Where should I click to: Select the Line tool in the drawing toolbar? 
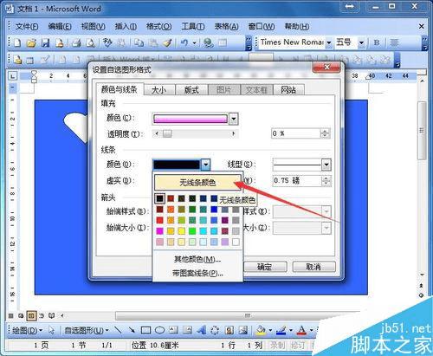pyautogui.click(x=118, y=330)
